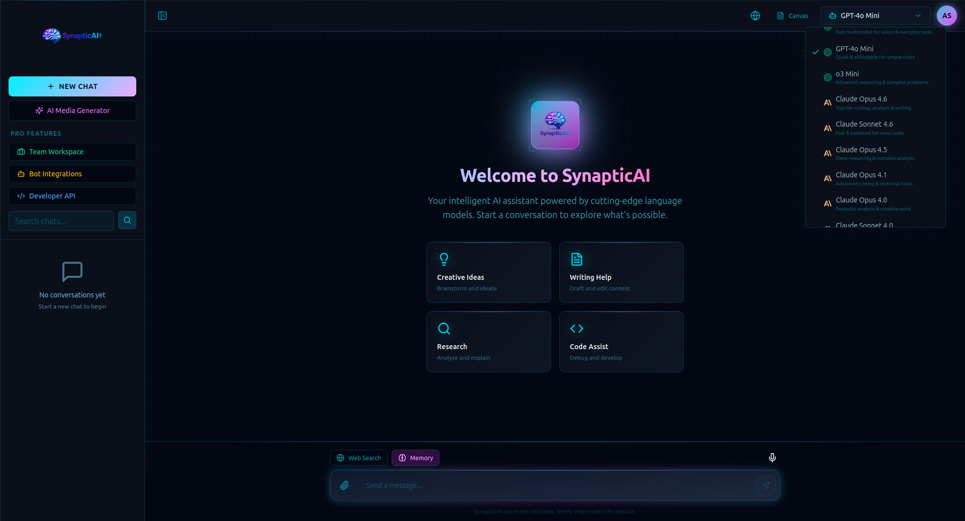Select the Claude Opus 4.5 model option
Image resolution: width=965 pixels, height=521 pixels.
point(874,153)
